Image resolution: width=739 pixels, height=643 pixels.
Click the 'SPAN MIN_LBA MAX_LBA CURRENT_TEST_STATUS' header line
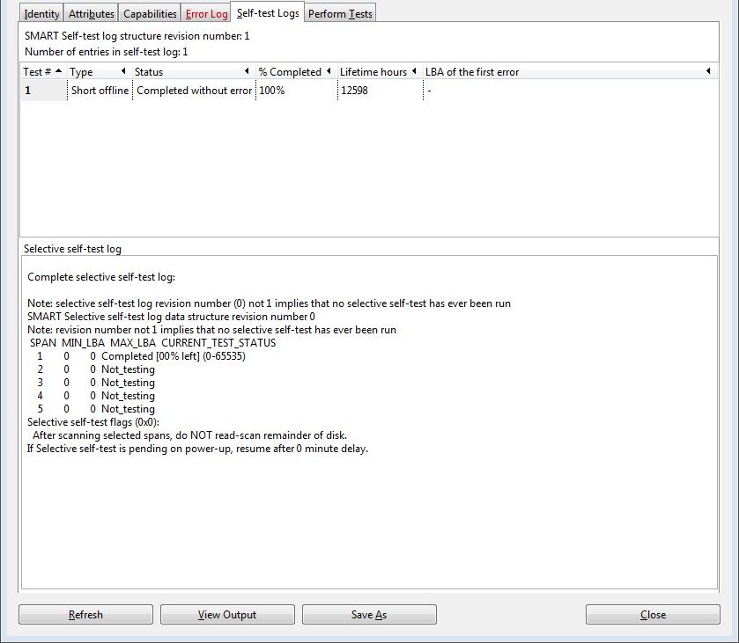tap(152, 343)
